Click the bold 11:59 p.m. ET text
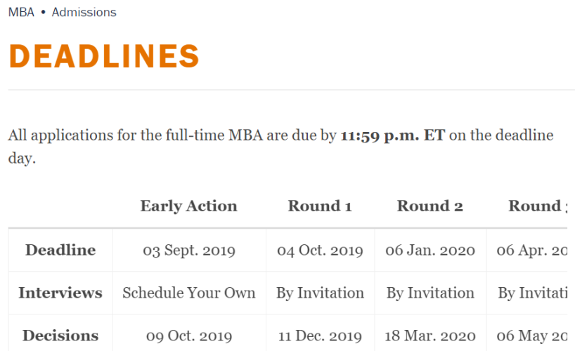 pos(392,135)
